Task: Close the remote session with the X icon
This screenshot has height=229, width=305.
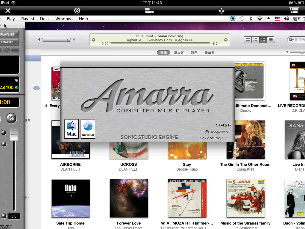Action: 8,10
